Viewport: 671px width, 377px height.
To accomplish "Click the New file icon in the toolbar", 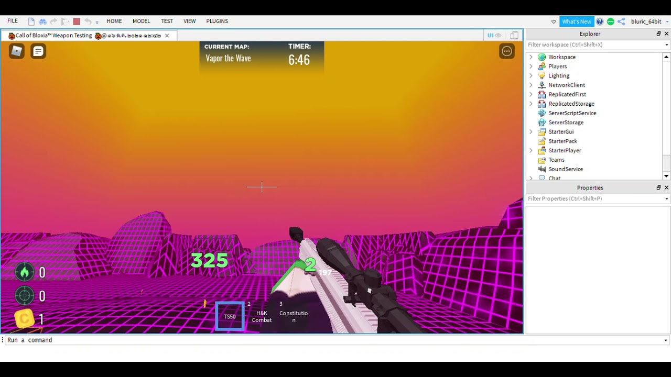I will [31, 21].
